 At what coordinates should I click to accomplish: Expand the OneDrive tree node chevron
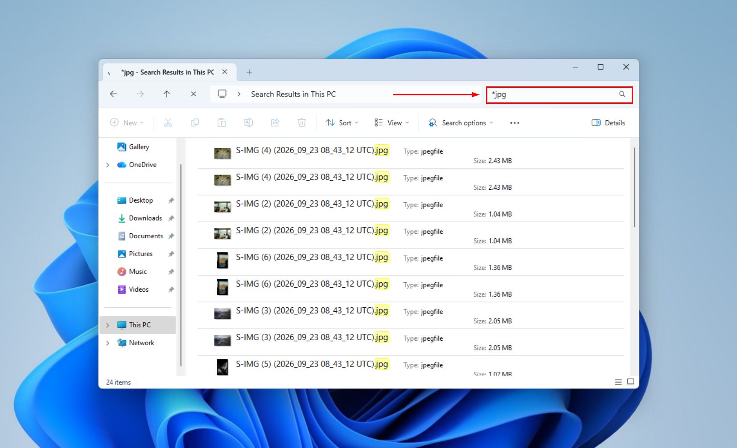(107, 165)
